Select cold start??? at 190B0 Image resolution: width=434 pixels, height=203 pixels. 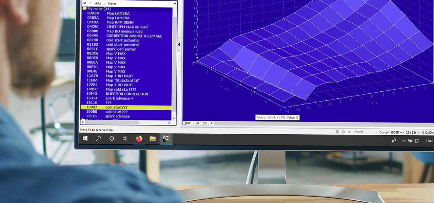coord(126,112)
